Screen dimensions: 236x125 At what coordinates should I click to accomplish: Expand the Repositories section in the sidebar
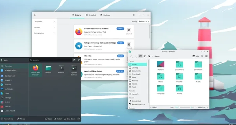tap(44, 33)
